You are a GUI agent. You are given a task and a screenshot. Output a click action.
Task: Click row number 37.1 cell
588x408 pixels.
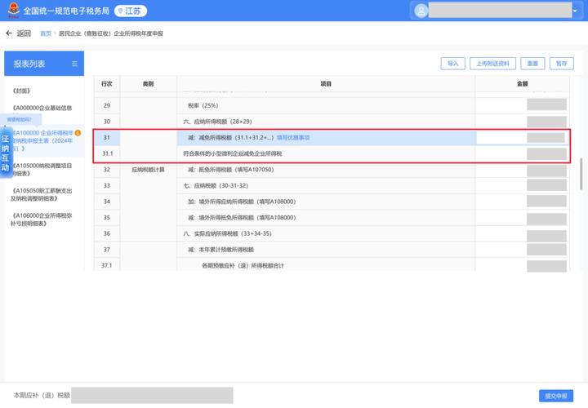(x=106, y=265)
